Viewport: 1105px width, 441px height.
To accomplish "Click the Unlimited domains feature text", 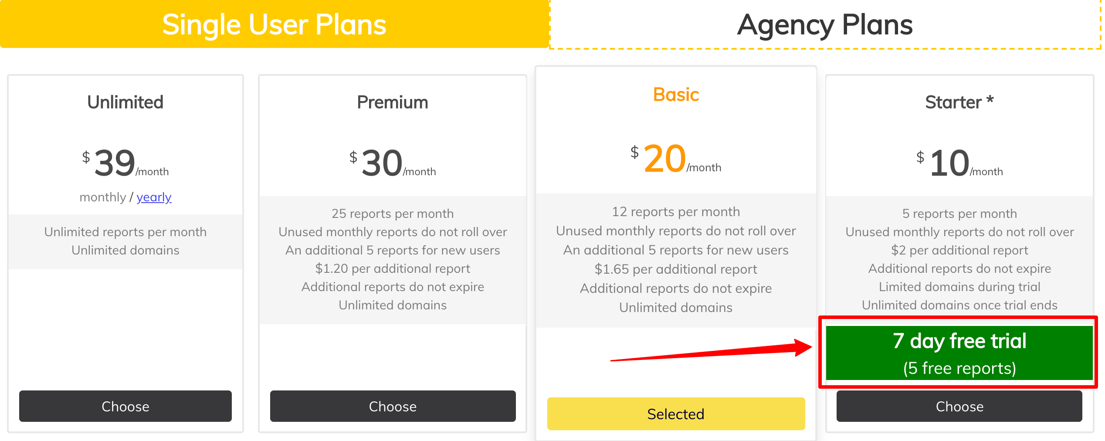I will pos(125,250).
